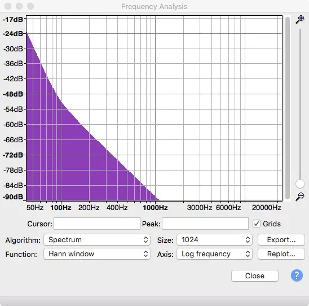Click the 100Hz axis label
This screenshot has width=309, height=306.
[61, 208]
